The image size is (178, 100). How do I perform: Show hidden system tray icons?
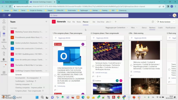coord(145,97)
